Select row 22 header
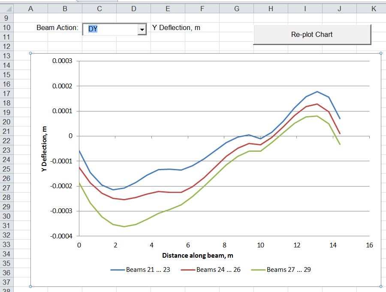The image size is (386, 292). (7, 141)
